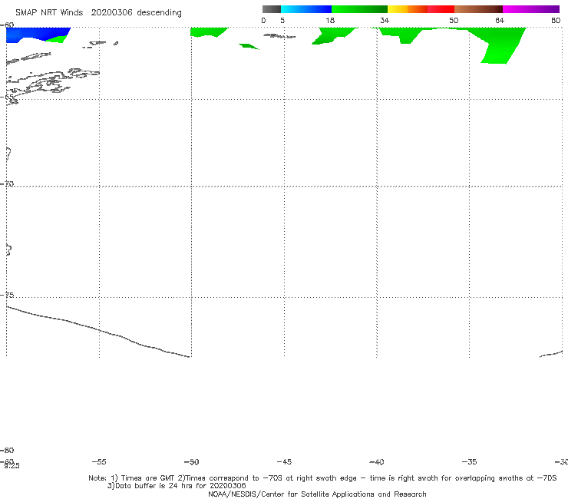
Task: Click the color bar label '64'
Action: tap(500, 21)
